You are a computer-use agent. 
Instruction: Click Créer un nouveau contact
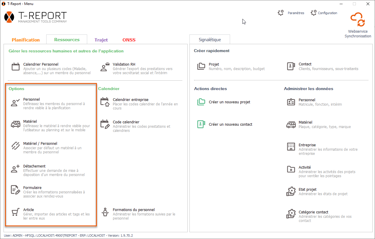pyautogui.click(x=230, y=125)
